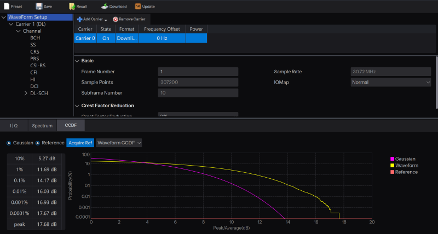438x234 pixels.
Task: Click the Add Carrier plus icon
Action: coord(79,19)
